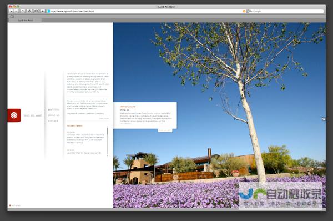Open the portfolio menu item

pos(53,109)
